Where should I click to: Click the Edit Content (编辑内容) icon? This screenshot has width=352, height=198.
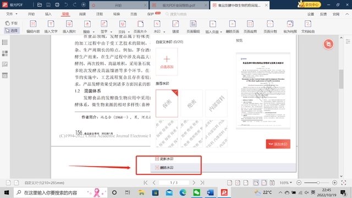pyautogui.click(x=33, y=24)
